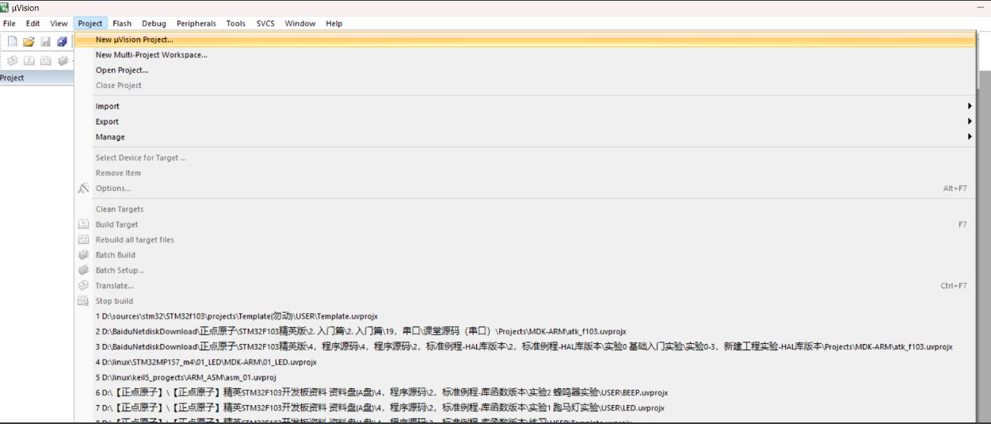Click the single-floppy Save toolbar icon
This screenshot has height=424, width=991.
pyautogui.click(x=45, y=41)
